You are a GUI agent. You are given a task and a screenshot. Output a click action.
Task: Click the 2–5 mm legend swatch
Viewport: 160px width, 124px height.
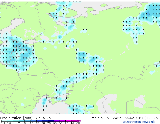22,121
